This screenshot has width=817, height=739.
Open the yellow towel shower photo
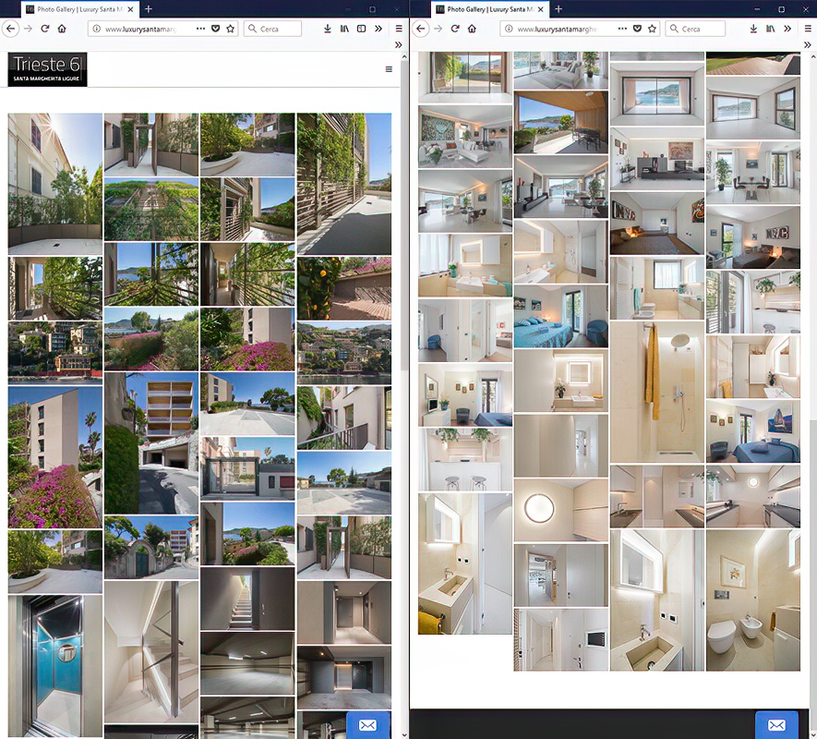pyautogui.click(x=657, y=393)
